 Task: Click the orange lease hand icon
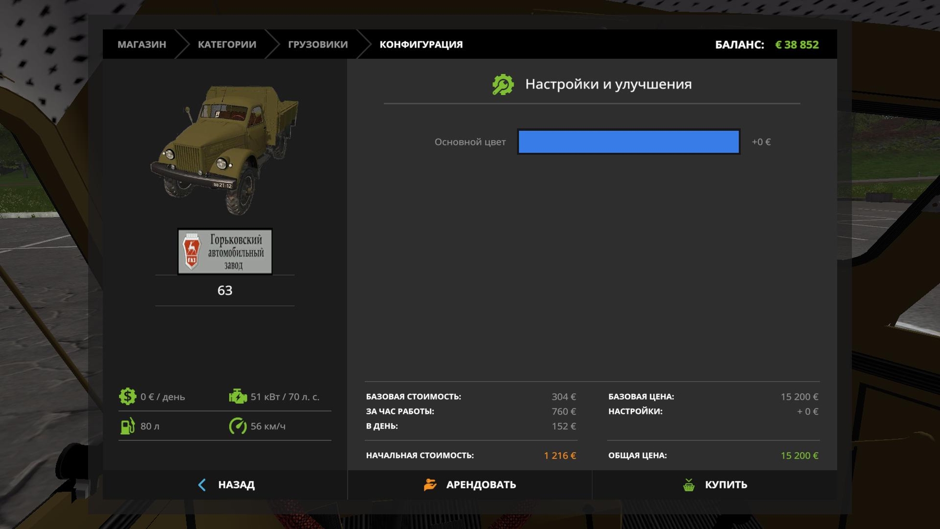[430, 485]
